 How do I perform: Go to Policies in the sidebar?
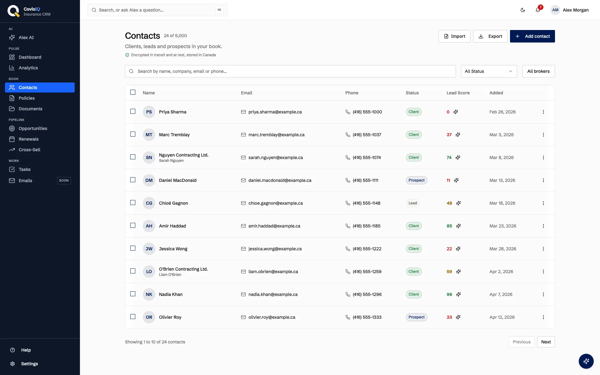(40, 98)
